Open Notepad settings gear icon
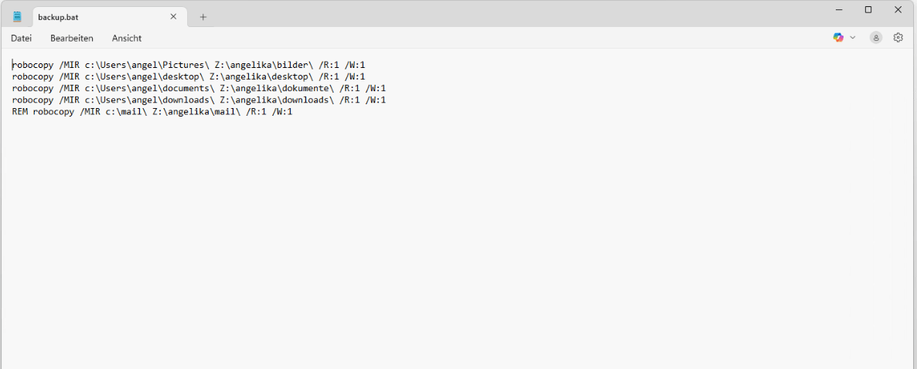The image size is (917, 369). coord(898,37)
